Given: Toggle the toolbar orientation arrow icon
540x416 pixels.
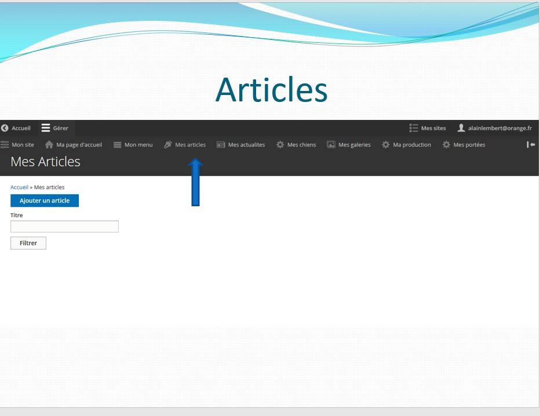Looking at the screenshot, I should coord(530,145).
